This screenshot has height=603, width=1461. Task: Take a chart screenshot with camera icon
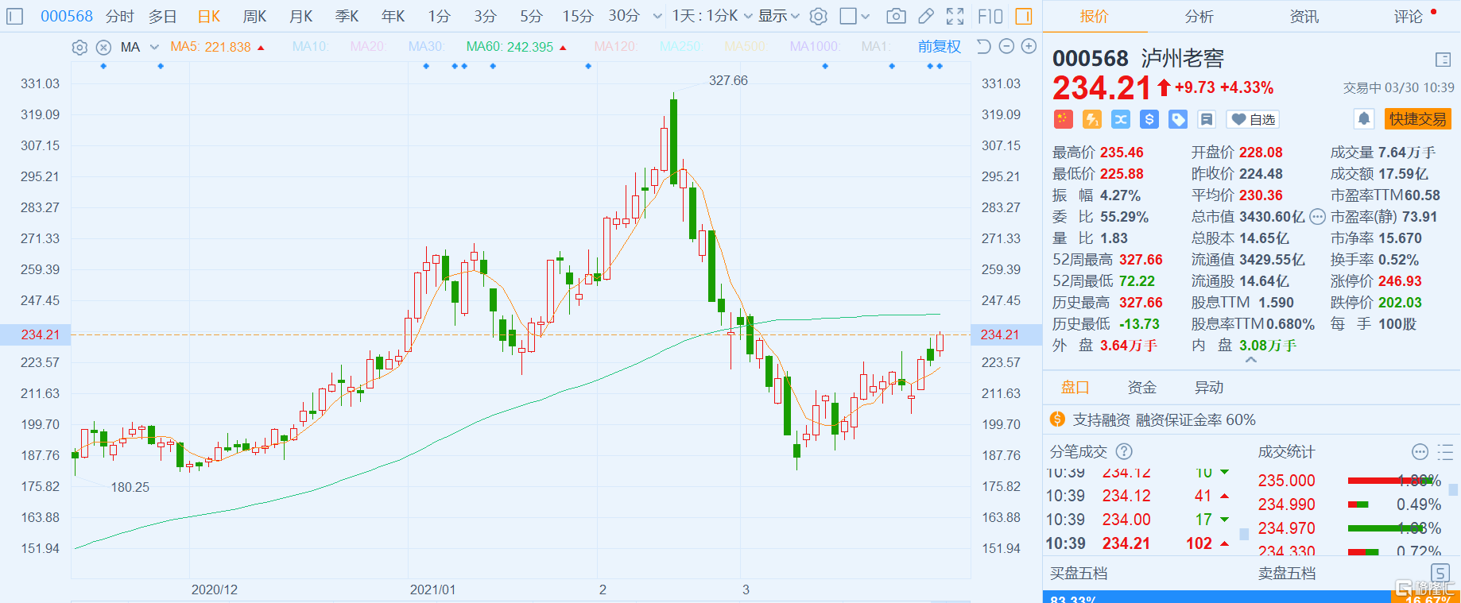896,16
